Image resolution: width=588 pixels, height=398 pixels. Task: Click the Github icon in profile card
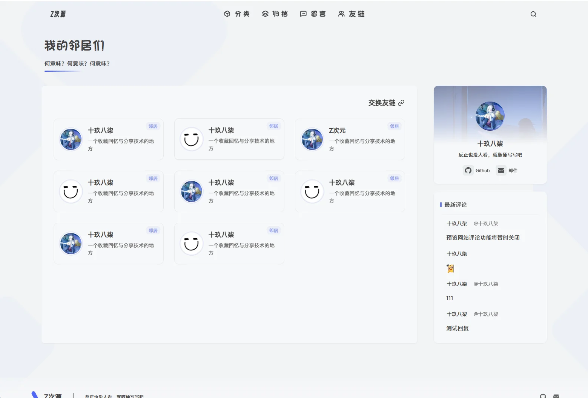pyautogui.click(x=468, y=171)
